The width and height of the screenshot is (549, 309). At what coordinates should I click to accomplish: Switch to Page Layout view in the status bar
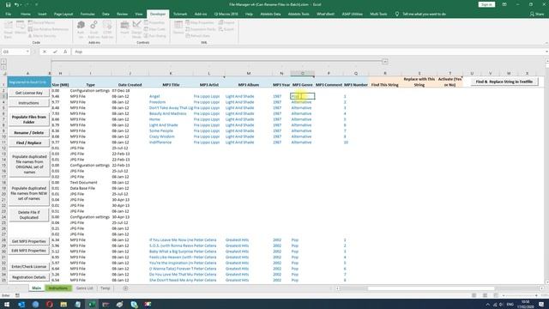coord(485,295)
